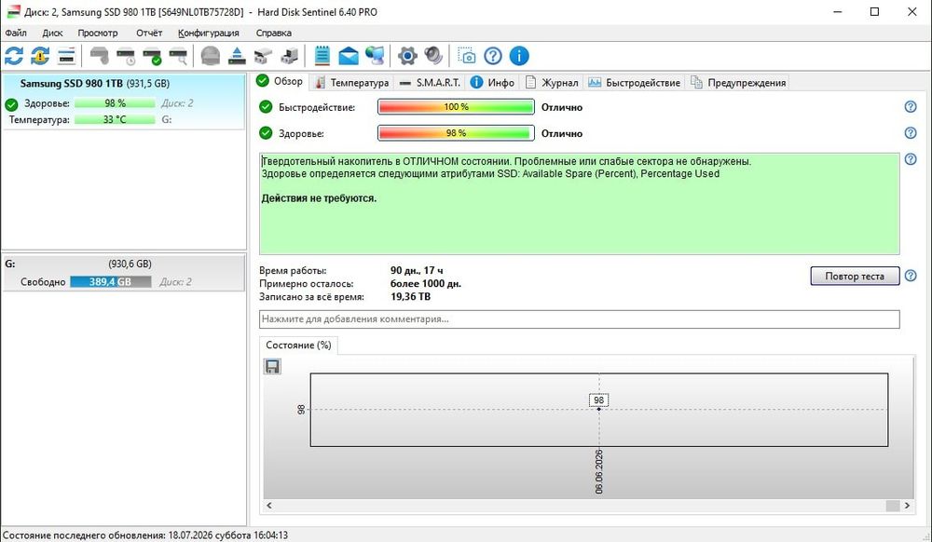This screenshot has height=542, width=932.
Task: Click help icon next to Здоровье row
Action: [x=910, y=133]
